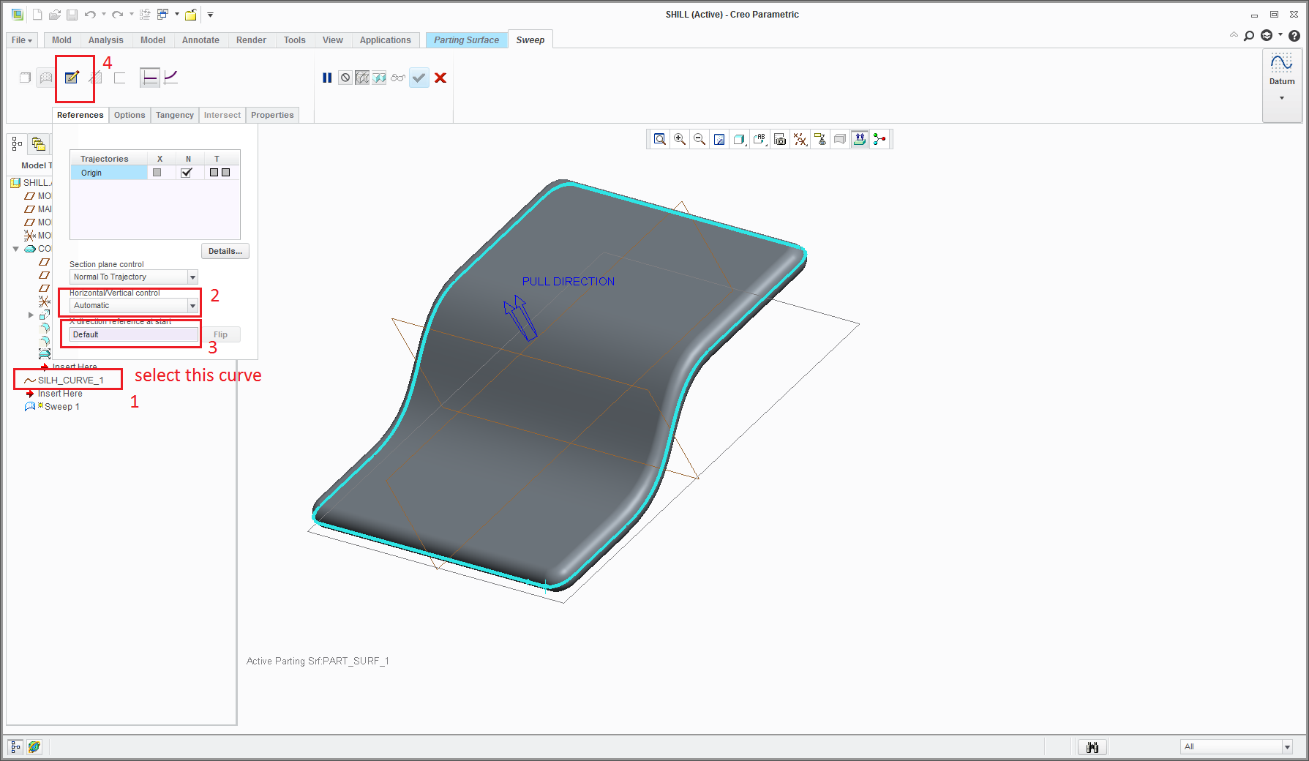
Task: Click the Refit zoom icon in graphics toolbar
Action: pos(659,139)
